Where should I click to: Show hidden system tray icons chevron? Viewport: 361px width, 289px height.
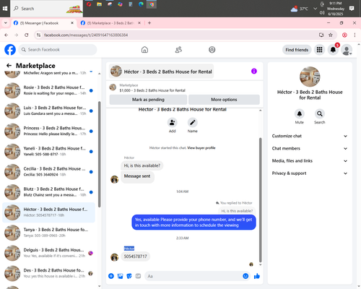315,9
